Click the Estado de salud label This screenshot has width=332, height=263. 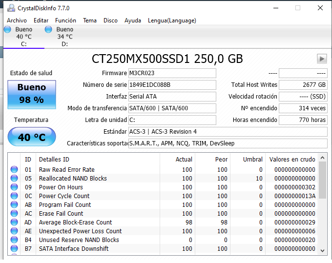coord(31,73)
